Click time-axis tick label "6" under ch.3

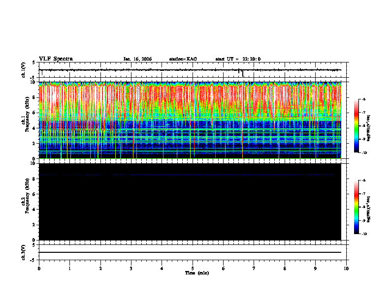(x=224, y=269)
